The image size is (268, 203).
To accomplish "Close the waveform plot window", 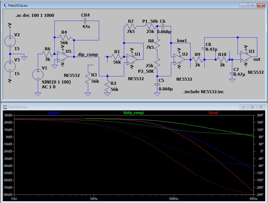I will pyautogui.click(x=261, y=107).
